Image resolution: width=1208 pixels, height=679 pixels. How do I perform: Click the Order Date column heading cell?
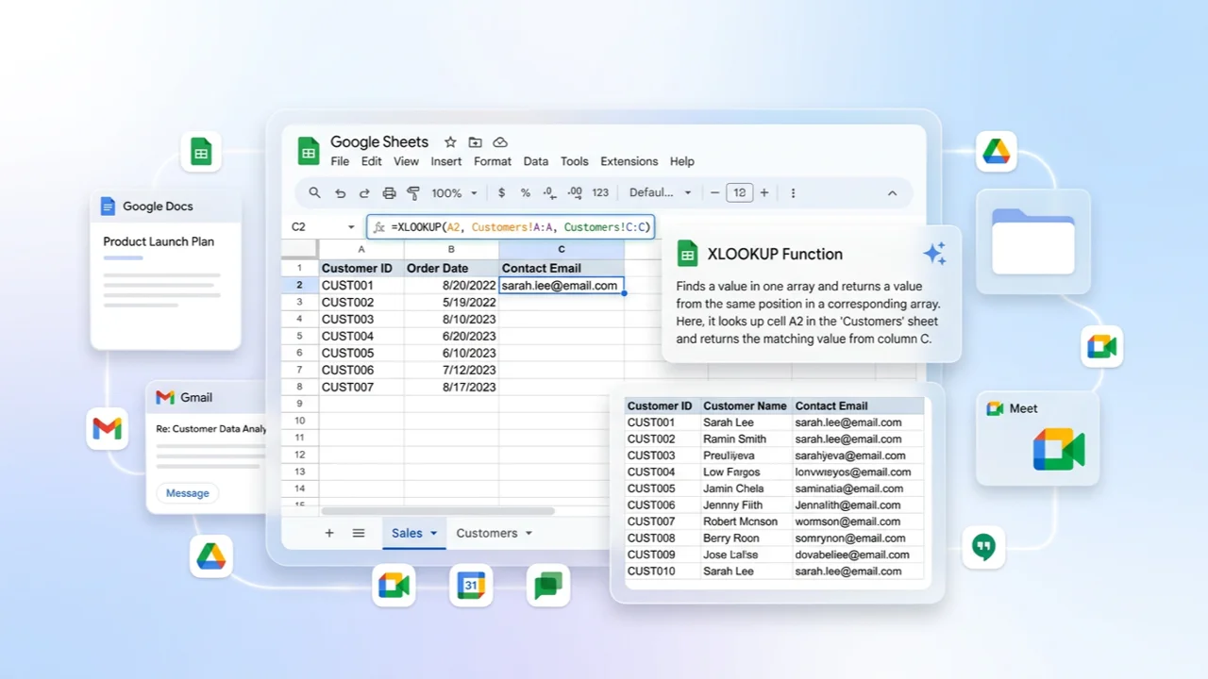[451, 268]
